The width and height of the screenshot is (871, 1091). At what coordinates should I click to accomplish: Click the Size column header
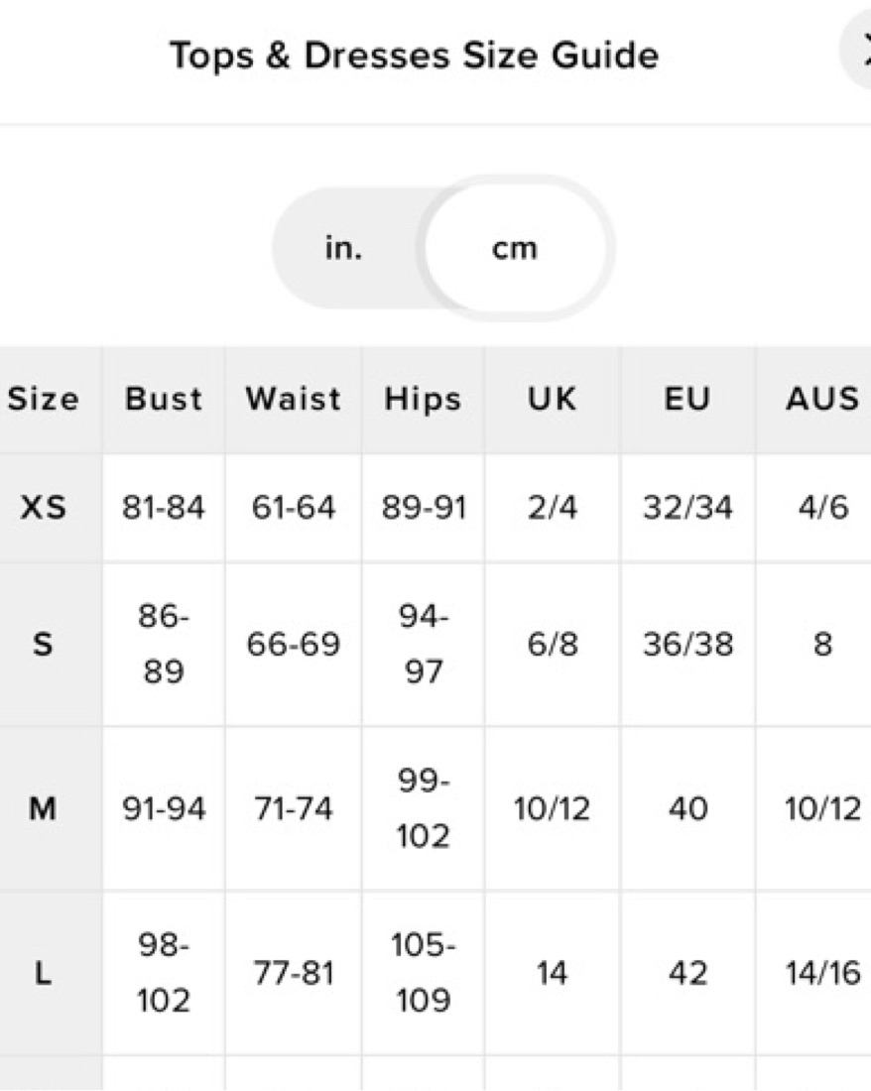[x=44, y=399]
